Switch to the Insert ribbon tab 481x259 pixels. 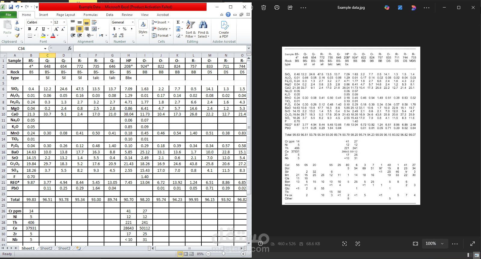coord(44,15)
